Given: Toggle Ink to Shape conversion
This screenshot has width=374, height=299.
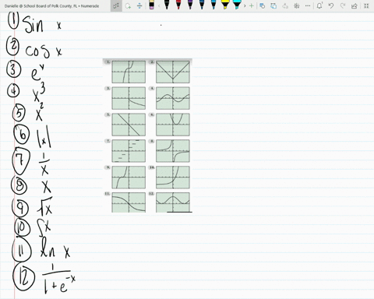Looking at the screenshot, I should [273, 5].
